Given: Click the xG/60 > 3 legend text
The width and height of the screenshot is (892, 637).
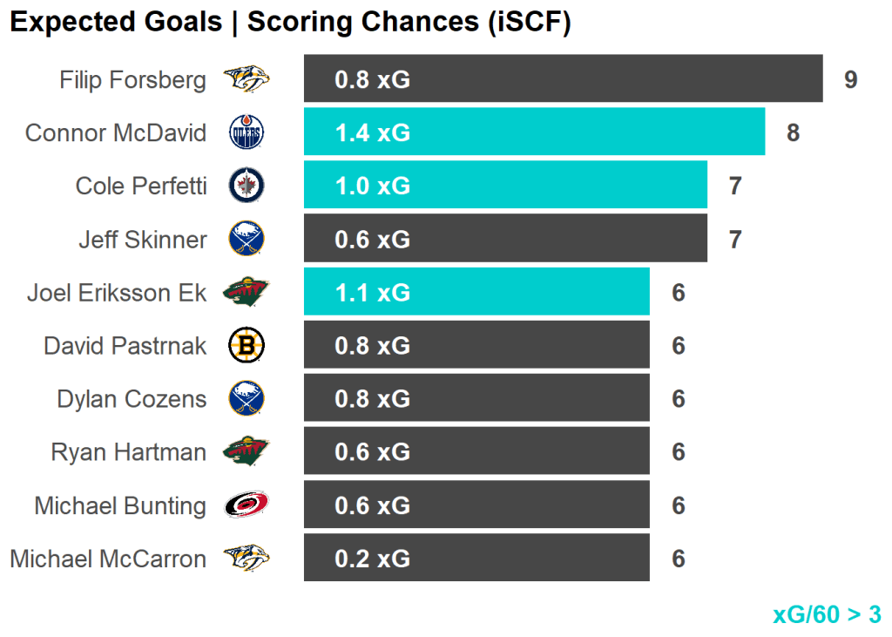Looking at the screenshot, I should coord(827,614).
